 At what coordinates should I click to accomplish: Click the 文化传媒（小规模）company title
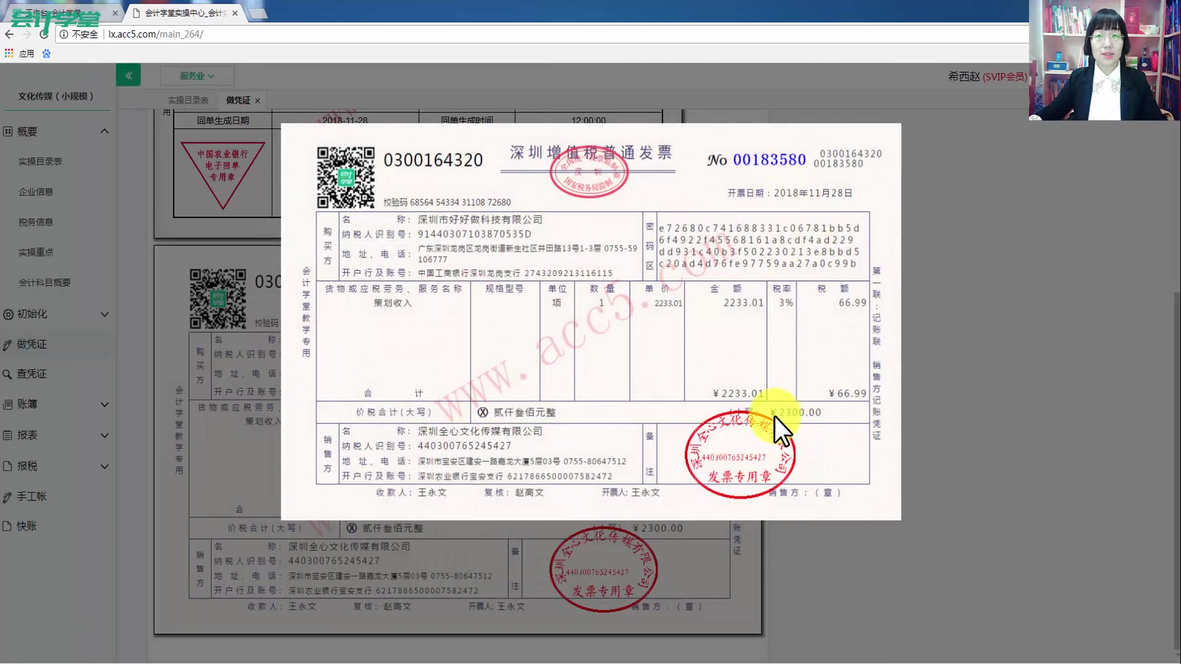[x=56, y=97]
